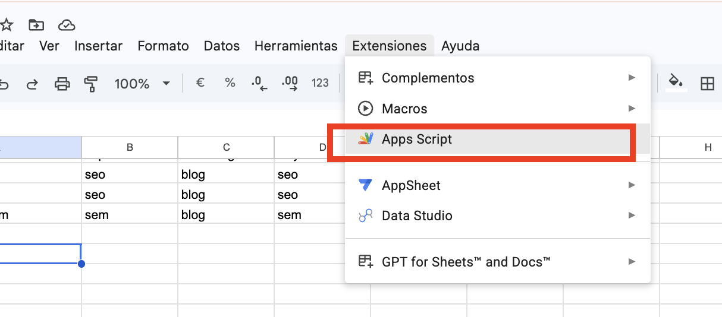Viewport: 722px width, 317px height.
Task: Click the Data Studio submenu arrow
Action: tap(632, 215)
